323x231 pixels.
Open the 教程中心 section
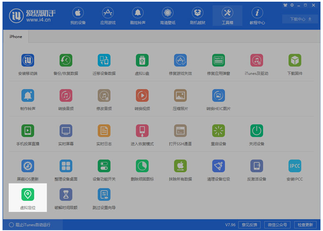point(257,16)
